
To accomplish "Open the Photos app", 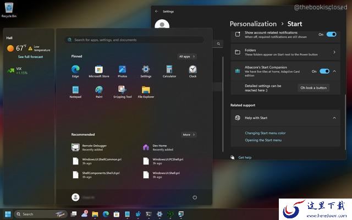I will 122,71.
